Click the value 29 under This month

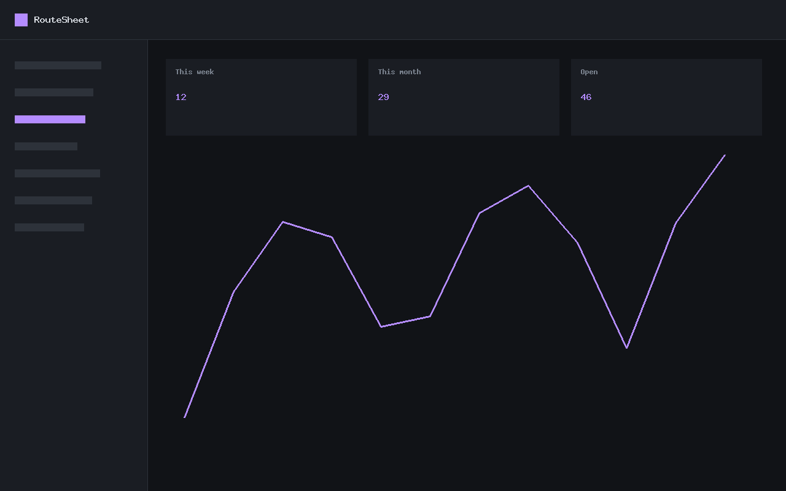pos(383,97)
